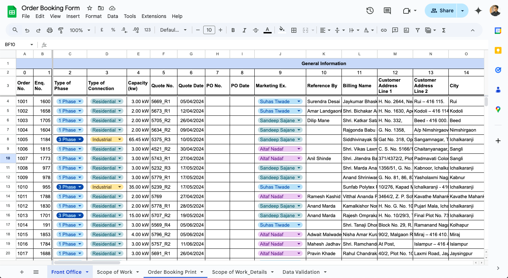Open text rotation dropdown
The width and height of the screenshot is (508, 278).
click(369, 30)
